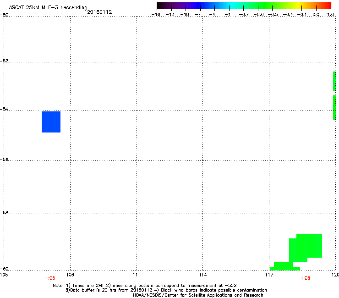Click the -7 label on the color scale
Viewport: 339px width, 298px height.
click(198, 15)
